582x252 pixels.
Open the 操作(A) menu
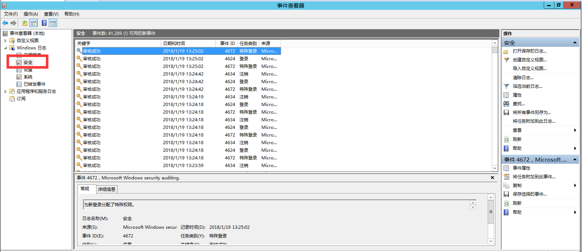[31, 14]
